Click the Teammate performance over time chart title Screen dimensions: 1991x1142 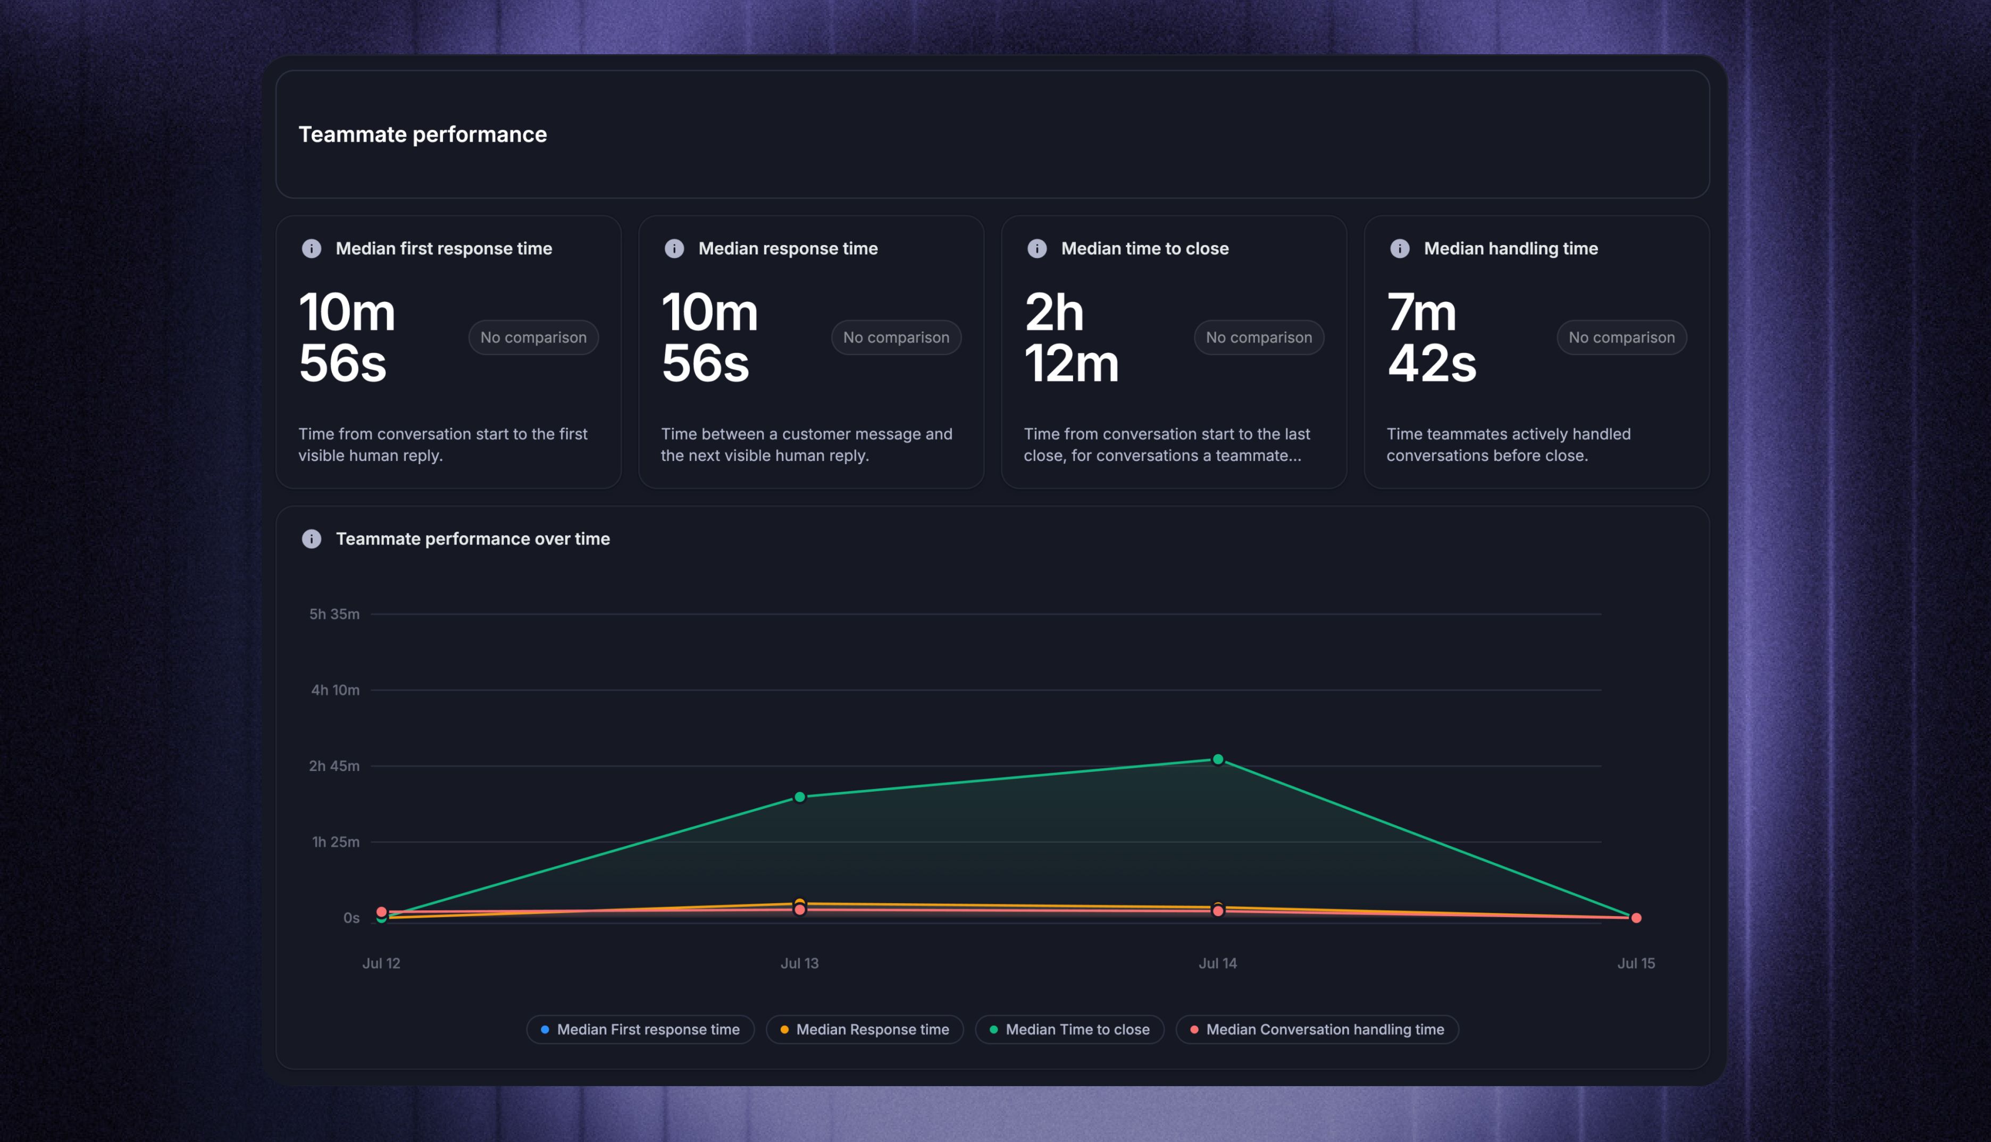473,539
